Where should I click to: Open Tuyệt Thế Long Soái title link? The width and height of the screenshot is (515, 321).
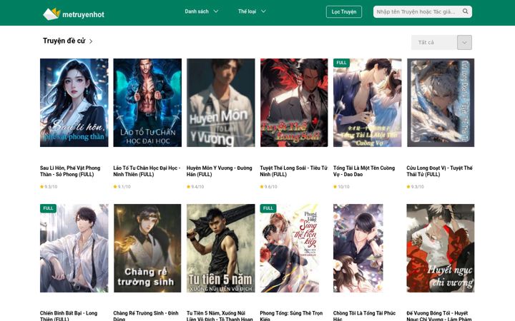click(294, 171)
